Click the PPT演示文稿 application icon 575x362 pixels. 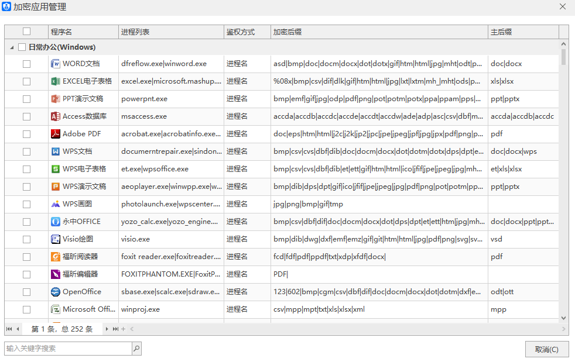tap(56, 98)
